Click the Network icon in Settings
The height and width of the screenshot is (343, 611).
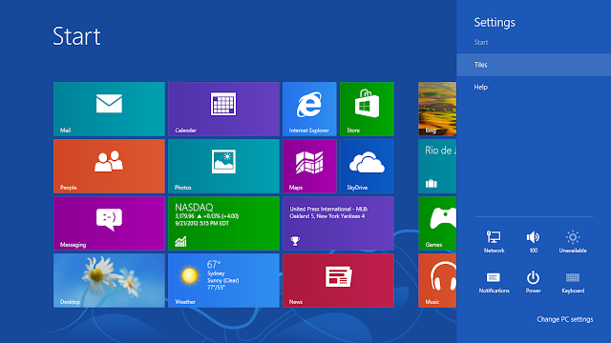[x=494, y=241]
